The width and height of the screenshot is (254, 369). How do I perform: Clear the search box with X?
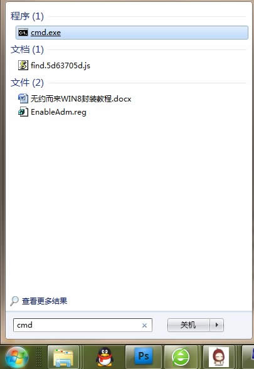coord(144,326)
